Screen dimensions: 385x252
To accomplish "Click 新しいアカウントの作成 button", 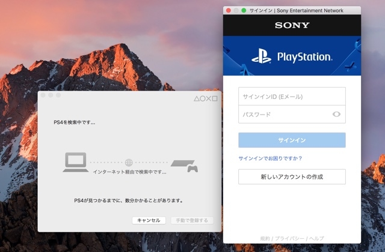I will [x=292, y=177].
